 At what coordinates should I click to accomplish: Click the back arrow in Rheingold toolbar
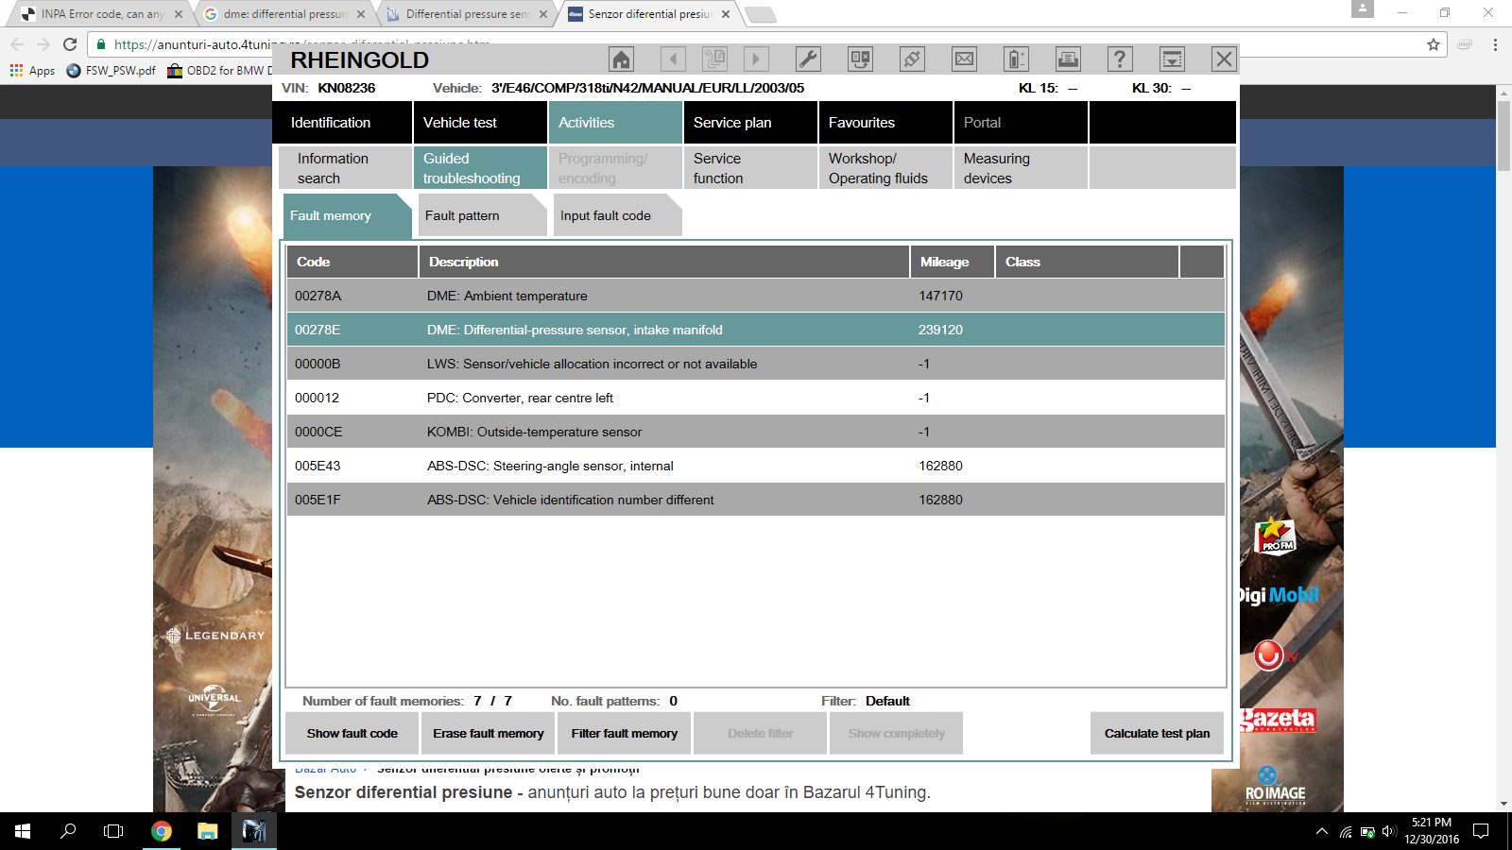[673, 59]
